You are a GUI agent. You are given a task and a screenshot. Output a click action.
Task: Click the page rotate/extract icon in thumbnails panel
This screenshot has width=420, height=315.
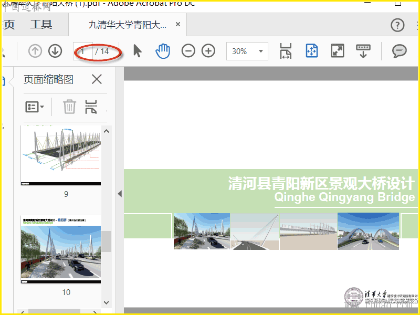tap(91, 107)
